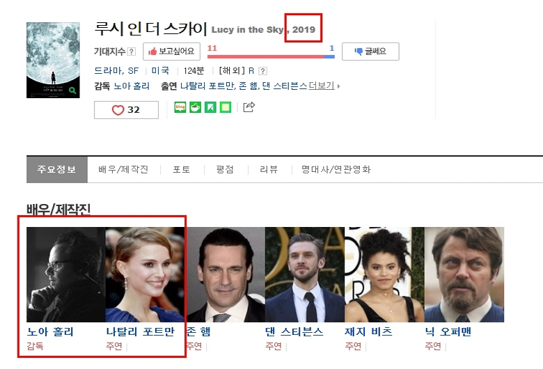Screen dimensions: 543x369
Task: Expand cast list with 더보기
Action: (x=324, y=86)
